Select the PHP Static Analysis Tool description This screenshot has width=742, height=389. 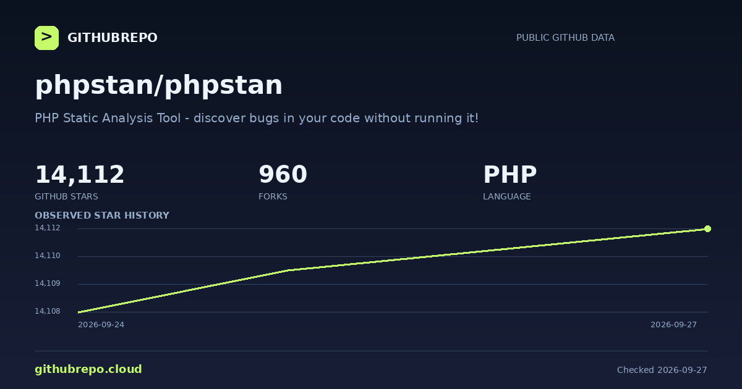point(257,118)
